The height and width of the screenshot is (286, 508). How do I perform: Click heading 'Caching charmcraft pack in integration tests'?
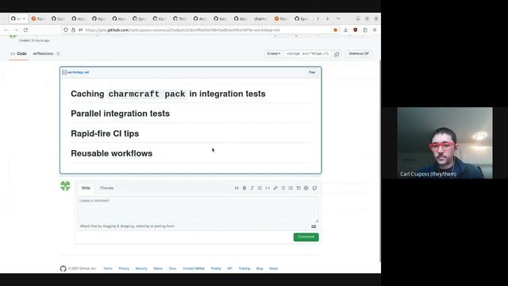click(168, 94)
